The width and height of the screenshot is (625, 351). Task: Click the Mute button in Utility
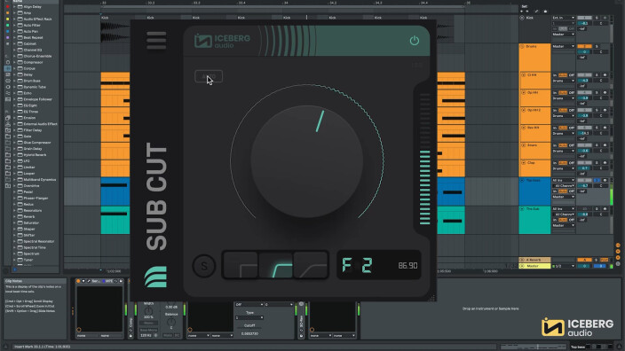click(168, 335)
